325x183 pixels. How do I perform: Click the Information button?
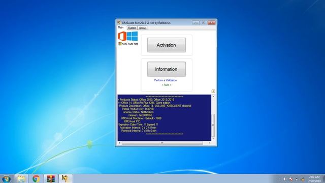click(167, 69)
